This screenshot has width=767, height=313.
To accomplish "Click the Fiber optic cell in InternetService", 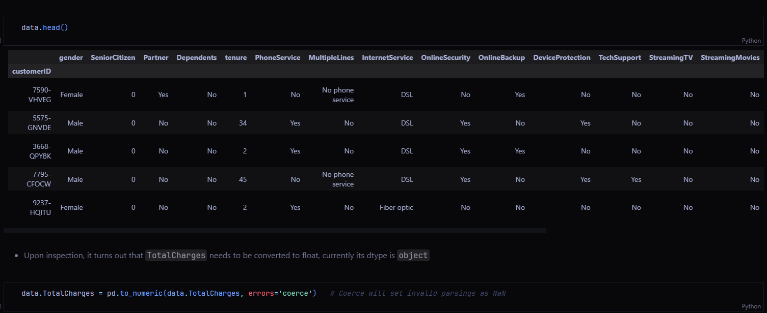I will pos(396,207).
